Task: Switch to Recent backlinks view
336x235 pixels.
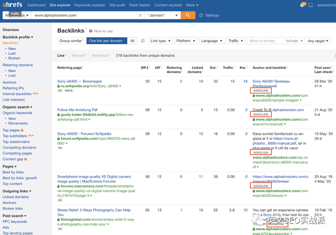Action: [x=78, y=55]
